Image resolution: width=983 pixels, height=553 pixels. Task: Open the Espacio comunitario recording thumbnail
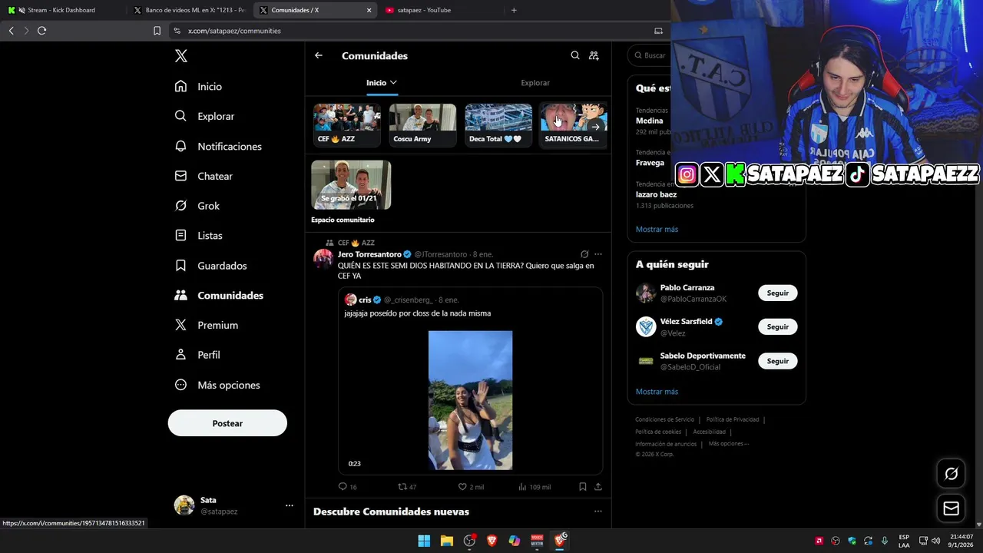click(351, 185)
